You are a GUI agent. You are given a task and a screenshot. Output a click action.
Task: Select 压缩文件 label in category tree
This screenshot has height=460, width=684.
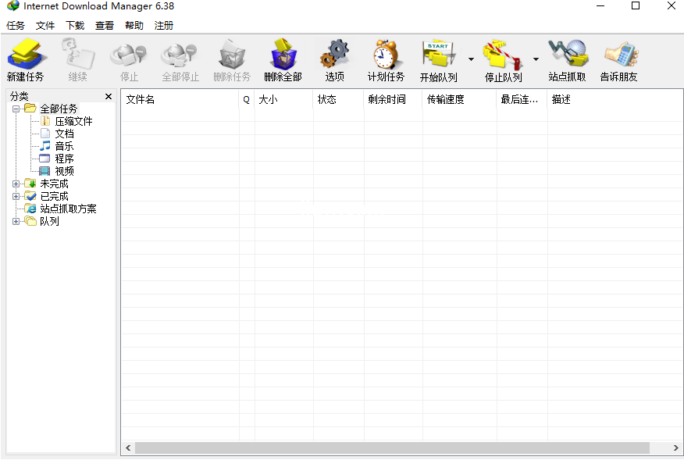[73, 121]
